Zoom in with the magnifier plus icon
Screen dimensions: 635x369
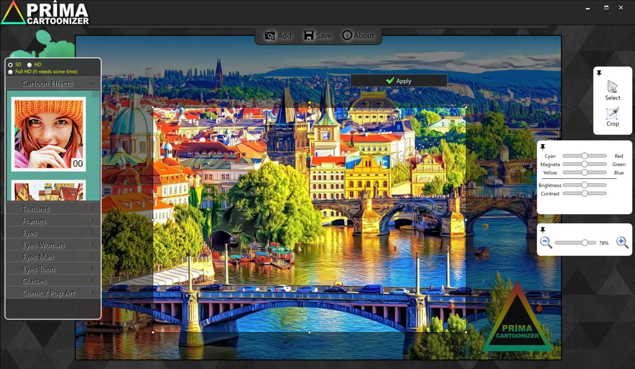(622, 242)
